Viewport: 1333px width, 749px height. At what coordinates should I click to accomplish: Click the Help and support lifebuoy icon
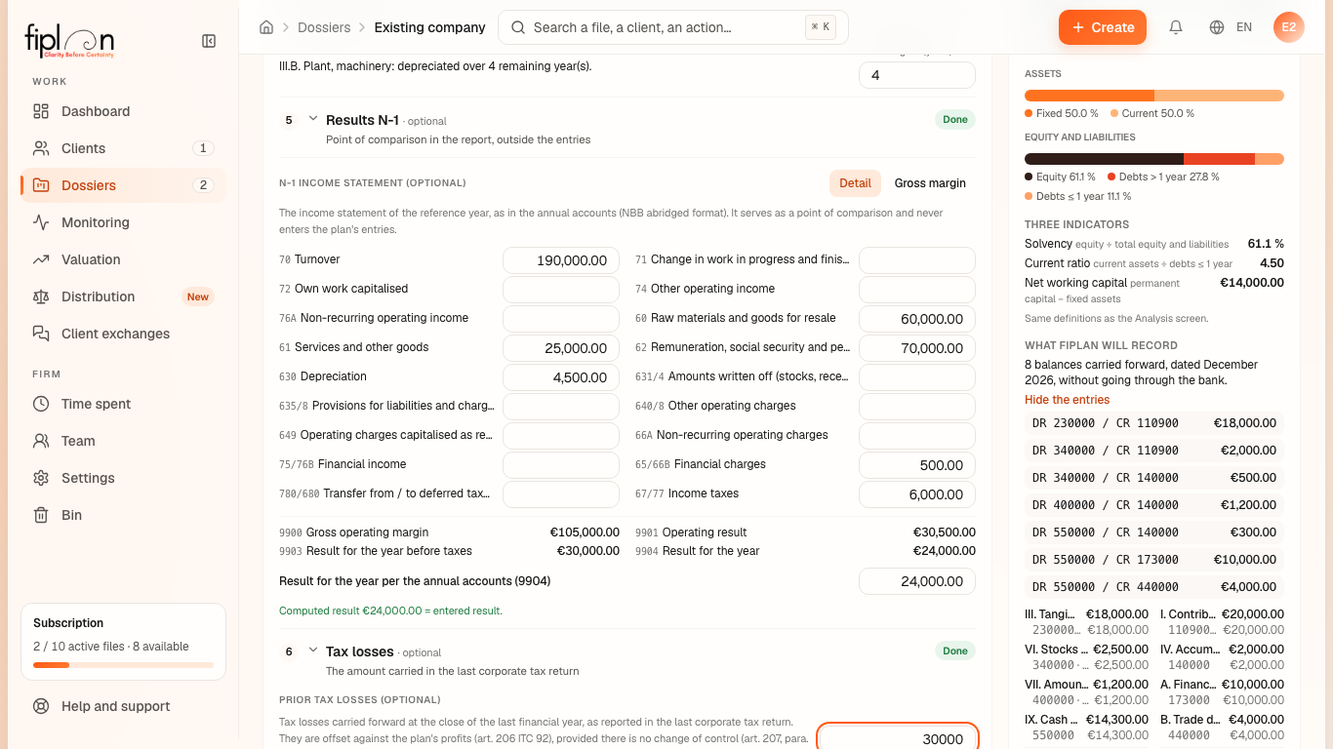pyautogui.click(x=41, y=706)
